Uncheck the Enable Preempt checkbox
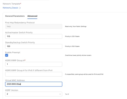Screen dimensions: 127x99 click(x=7, y=55)
